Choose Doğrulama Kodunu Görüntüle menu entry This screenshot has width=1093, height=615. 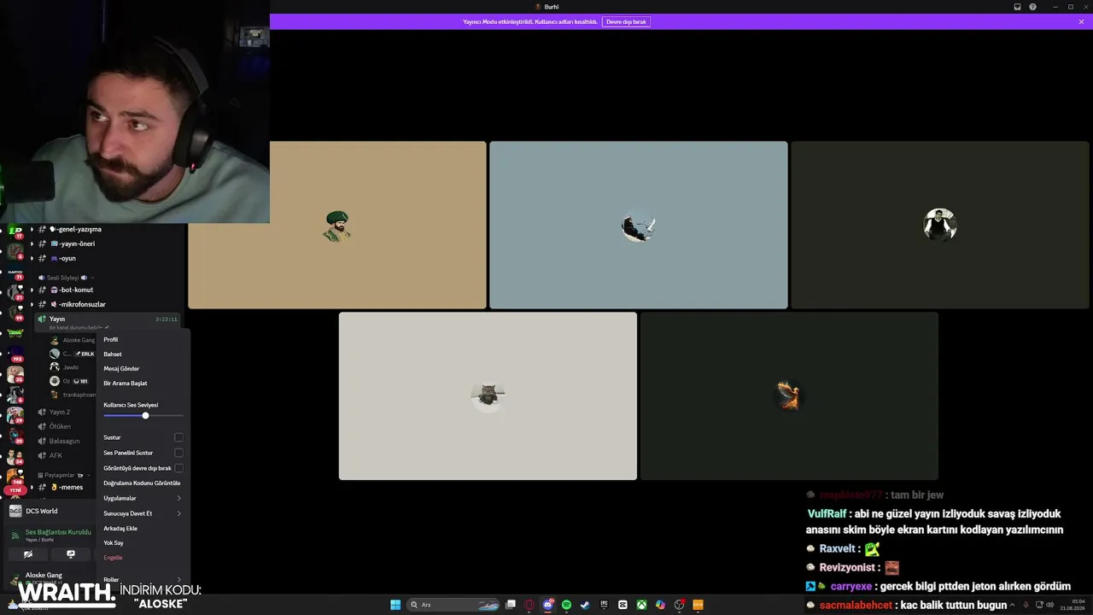[x=143, y=483]
